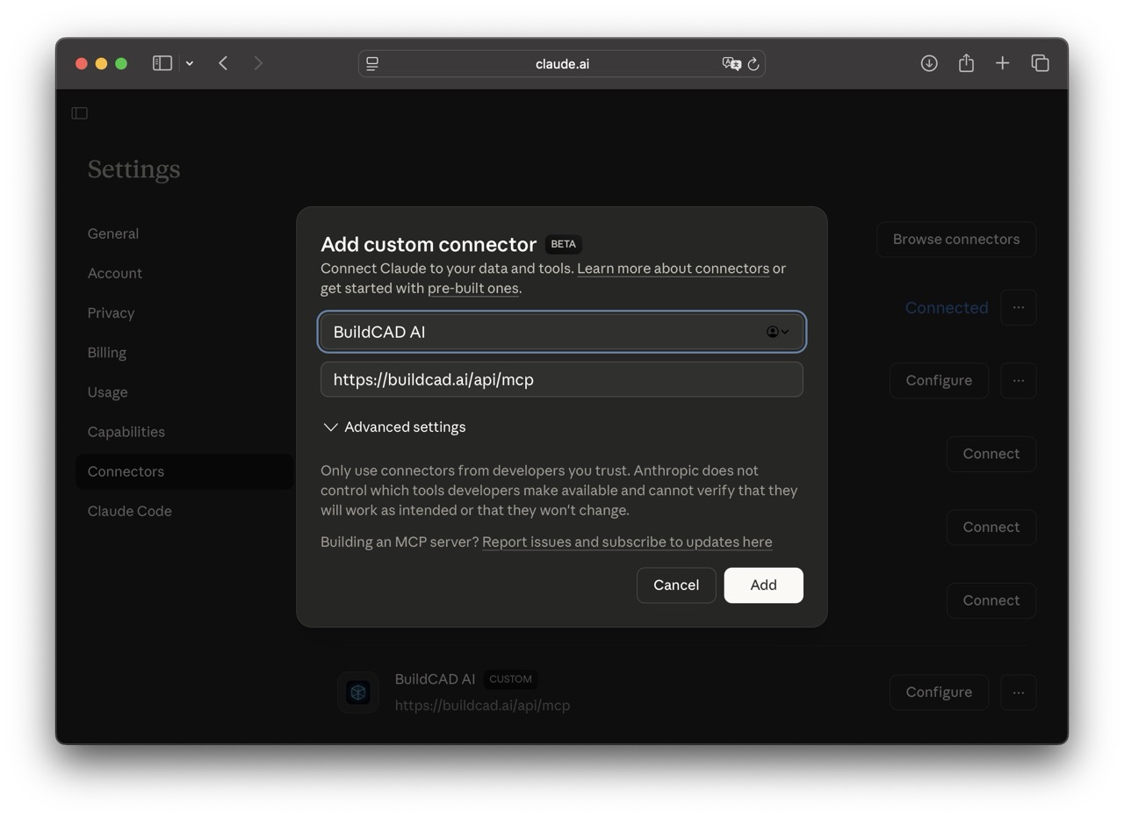
Task: Go back with the browser back arrow
Action: click(x=223, y=63)
